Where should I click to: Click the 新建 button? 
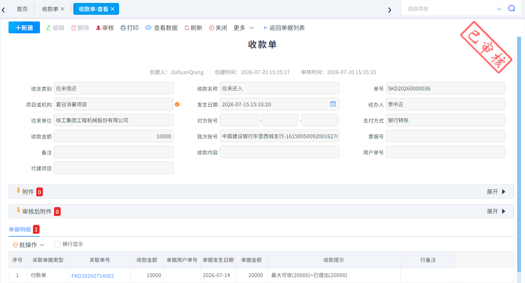24,28
